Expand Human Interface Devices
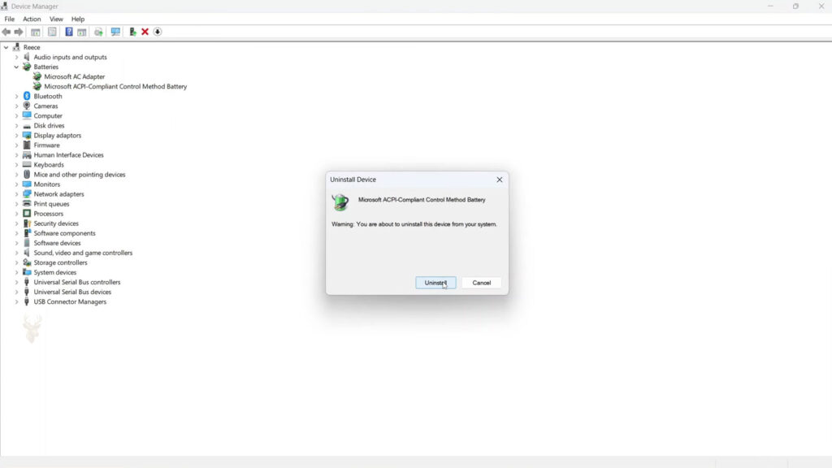The height and width of the screenshot is (468, 832). [16, 155]
